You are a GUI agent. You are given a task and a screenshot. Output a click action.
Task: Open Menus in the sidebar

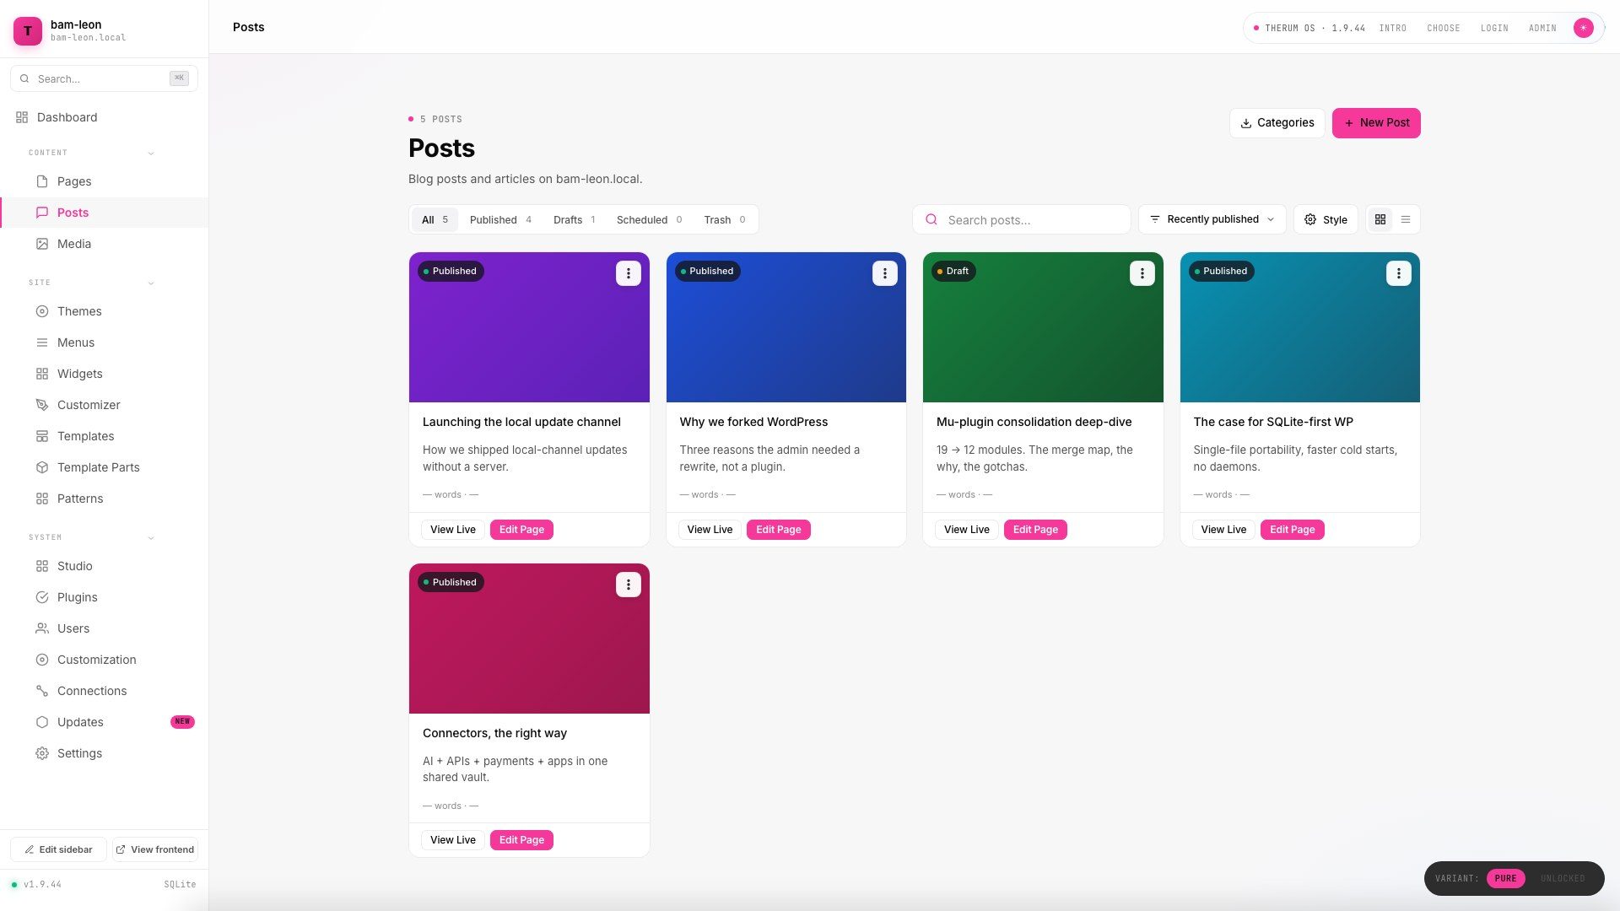tap(104, 342)
